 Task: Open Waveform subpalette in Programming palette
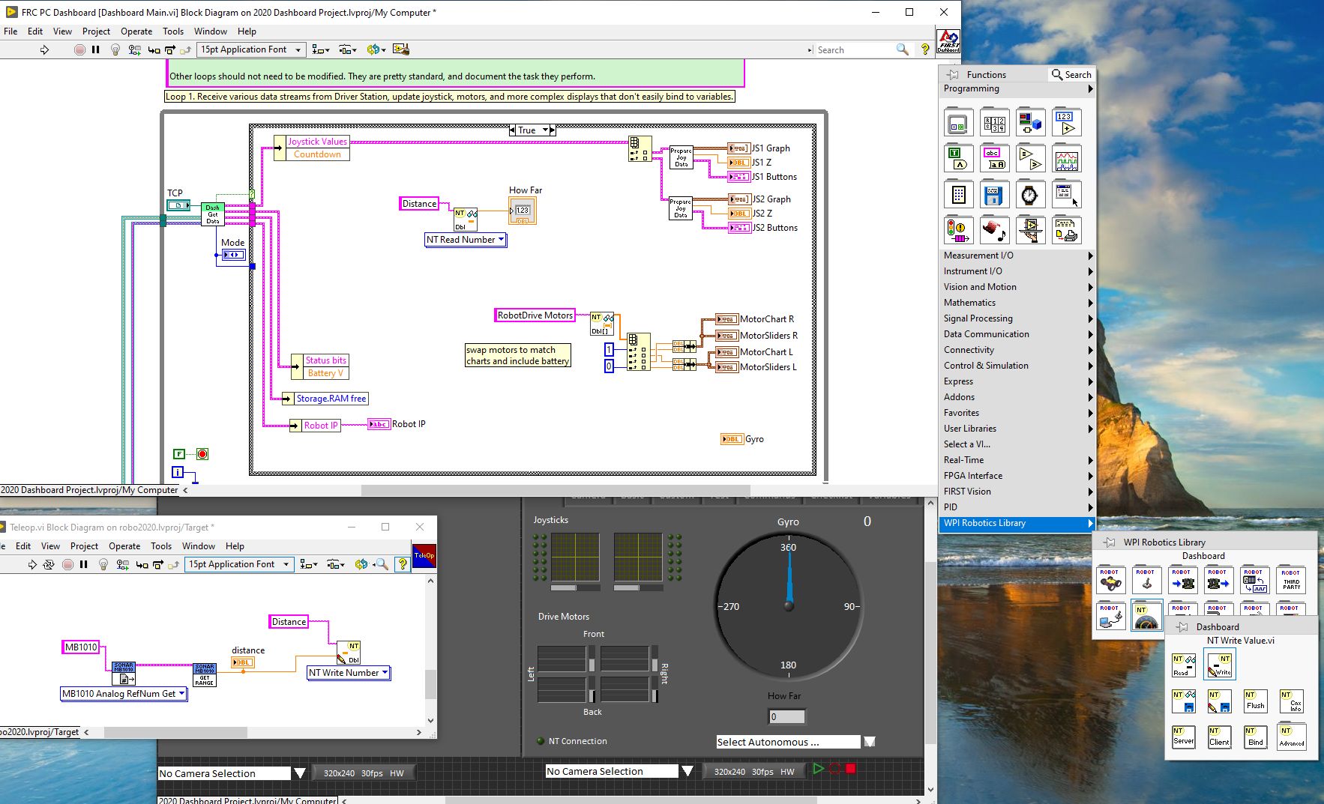1066,159
